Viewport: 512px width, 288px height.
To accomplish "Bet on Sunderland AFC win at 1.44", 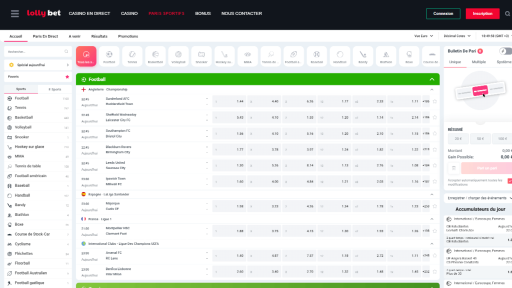I will pyautogui.click(x=229, y=101).
